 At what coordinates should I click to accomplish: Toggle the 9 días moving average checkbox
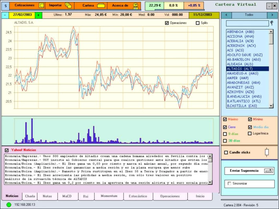tap(225, 134)
